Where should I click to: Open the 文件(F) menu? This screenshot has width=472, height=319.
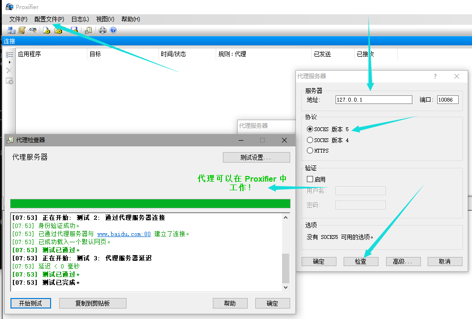point(18,19)
